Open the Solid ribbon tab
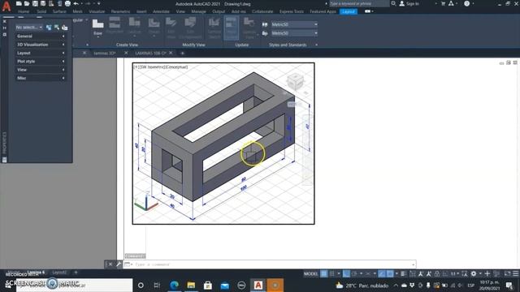 tap(41, 11)
